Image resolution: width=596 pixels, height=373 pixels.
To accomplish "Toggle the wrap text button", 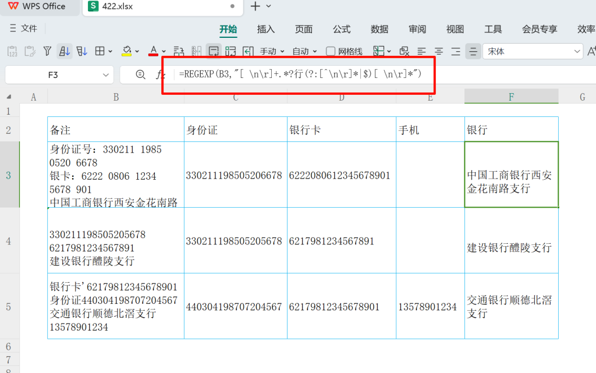I will tap(214, 51).
